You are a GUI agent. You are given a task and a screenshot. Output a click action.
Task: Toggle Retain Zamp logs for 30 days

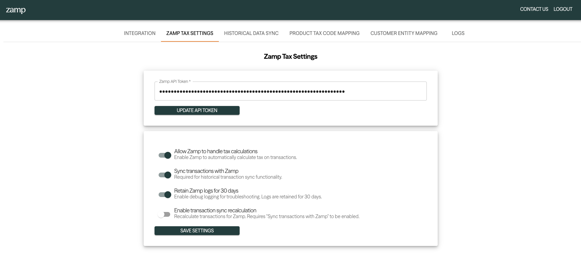pyautogui.click(x=165, y=195)
